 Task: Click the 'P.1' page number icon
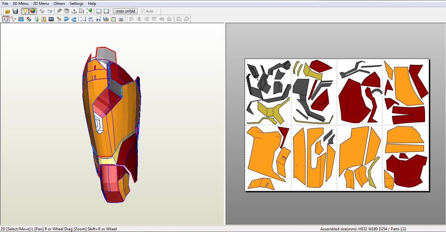[98, 19]
